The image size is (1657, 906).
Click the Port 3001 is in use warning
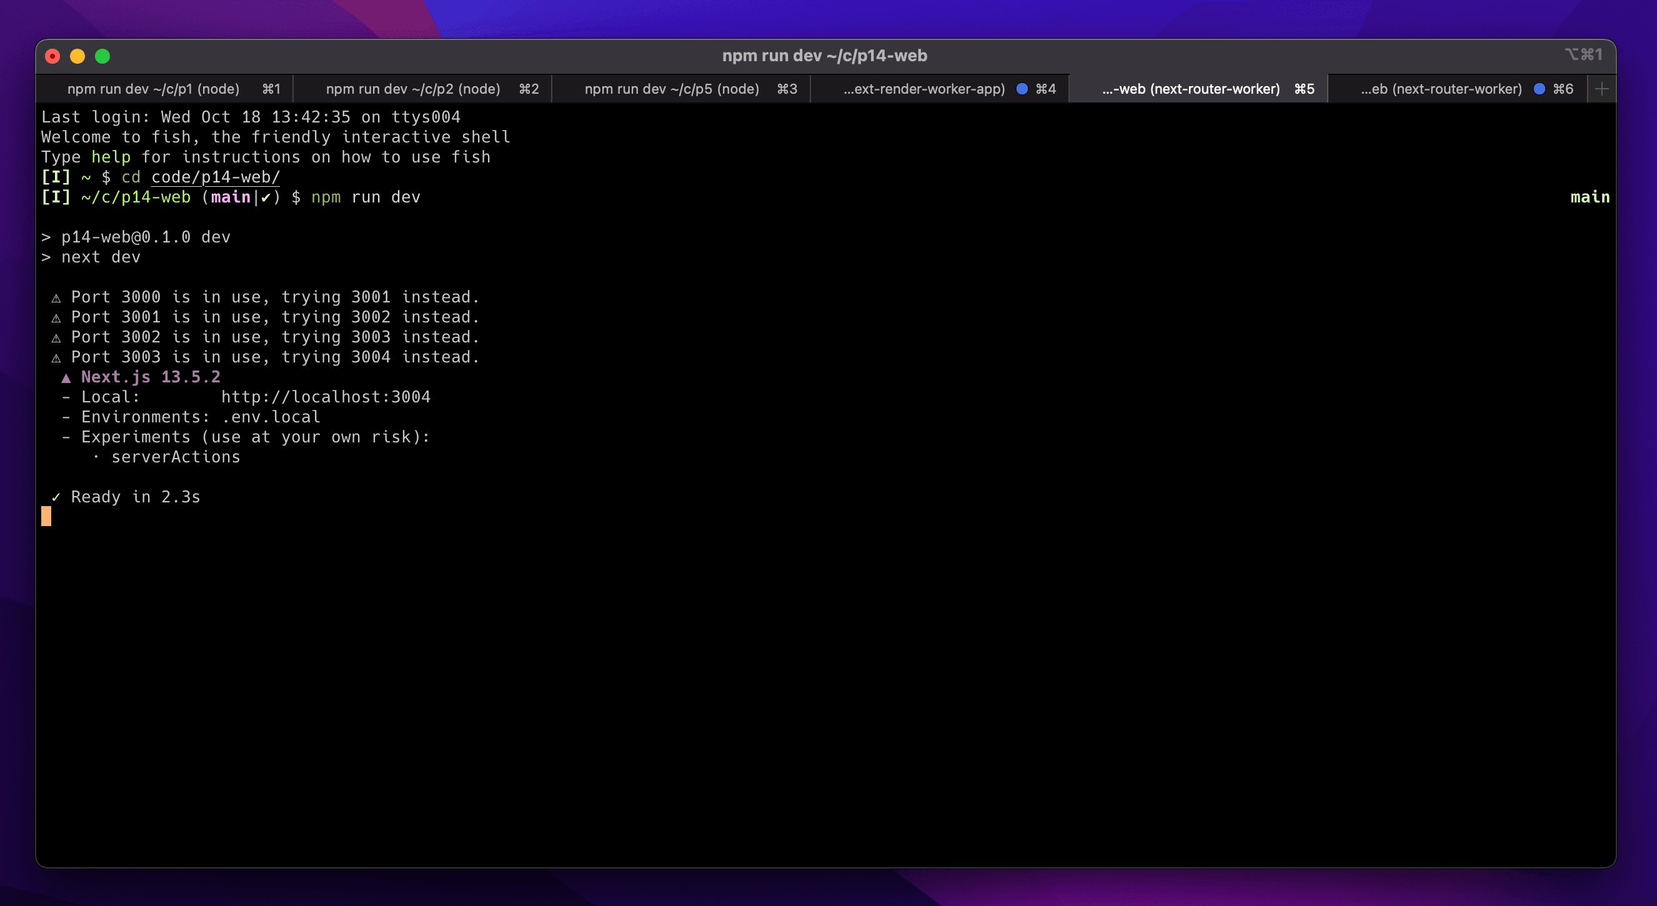[x=266, y=317]
